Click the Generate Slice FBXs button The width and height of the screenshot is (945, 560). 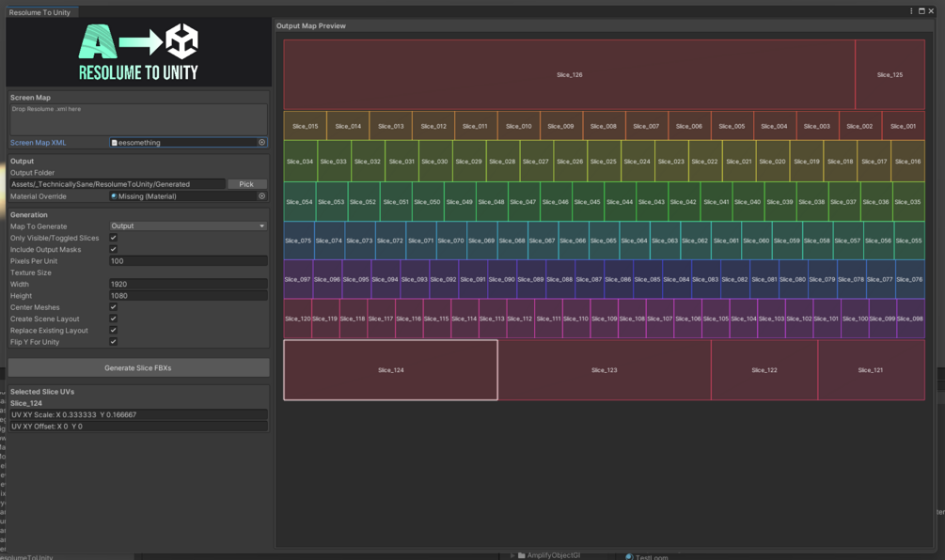138,368
